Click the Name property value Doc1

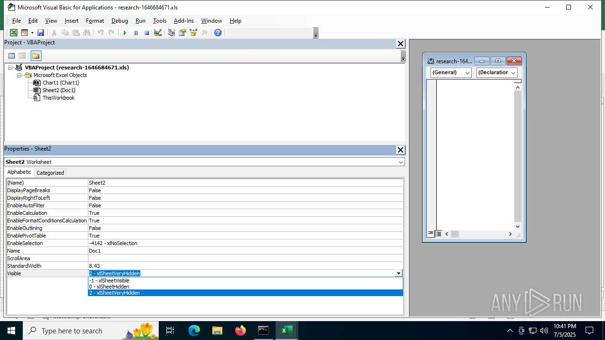(245, 251)
